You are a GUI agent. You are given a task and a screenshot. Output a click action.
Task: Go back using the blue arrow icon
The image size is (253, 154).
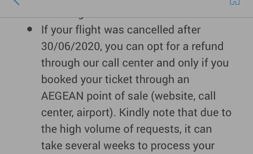[x=16, y=2]
